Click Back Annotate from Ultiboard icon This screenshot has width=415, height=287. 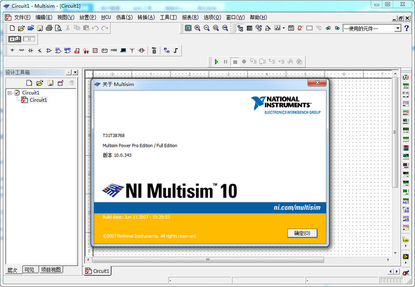(x=328, y=28)
